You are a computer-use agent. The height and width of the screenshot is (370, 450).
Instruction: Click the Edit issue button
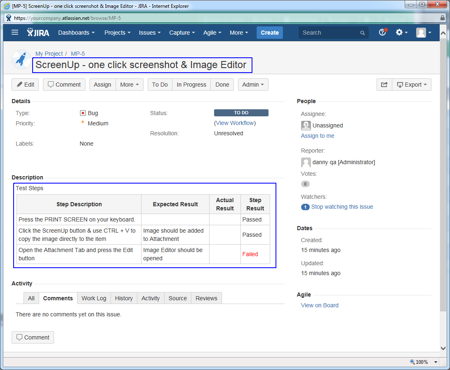point(25,85)
